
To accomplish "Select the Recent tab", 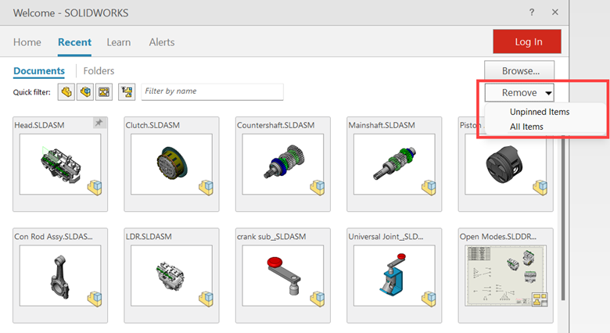I will [74, 42].
